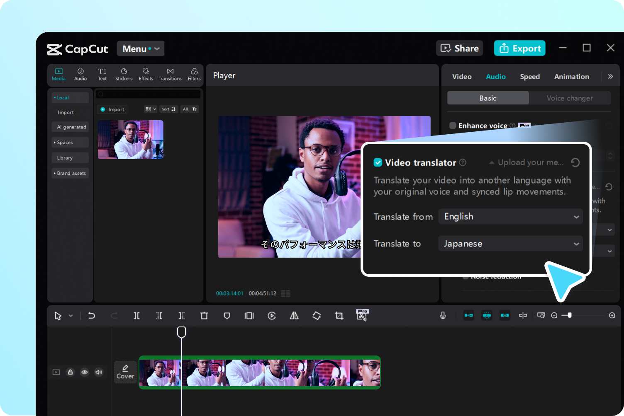Enable the Enhance voice checkbox
This screenshot has width=624, height=416.
coord(453,126)
